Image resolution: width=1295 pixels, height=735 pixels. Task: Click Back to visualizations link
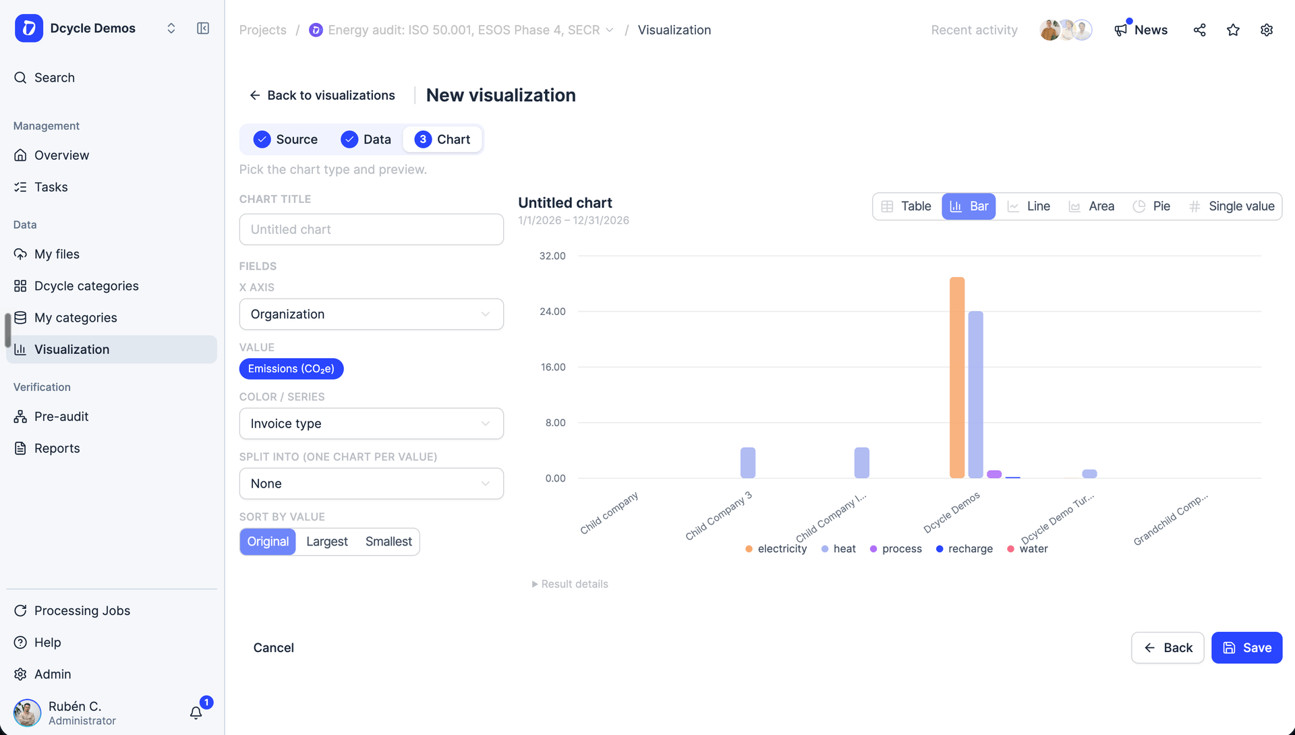322,95
